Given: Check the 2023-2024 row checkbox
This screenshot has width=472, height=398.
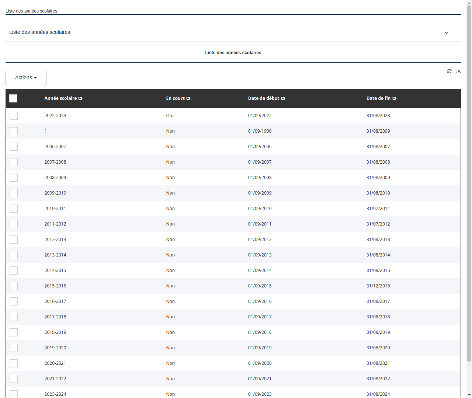Looking at the screenshot, I should coord(14,394).
